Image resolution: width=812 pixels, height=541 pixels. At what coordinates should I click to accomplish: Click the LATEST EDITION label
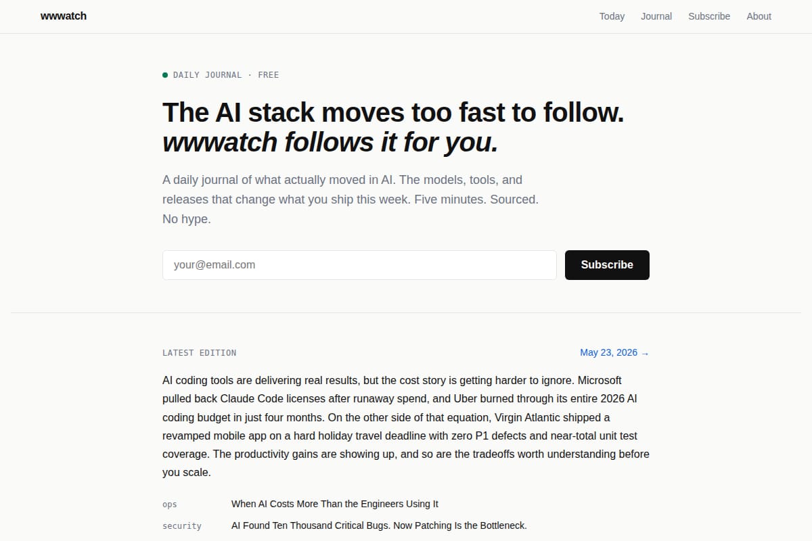coord(200,353)
